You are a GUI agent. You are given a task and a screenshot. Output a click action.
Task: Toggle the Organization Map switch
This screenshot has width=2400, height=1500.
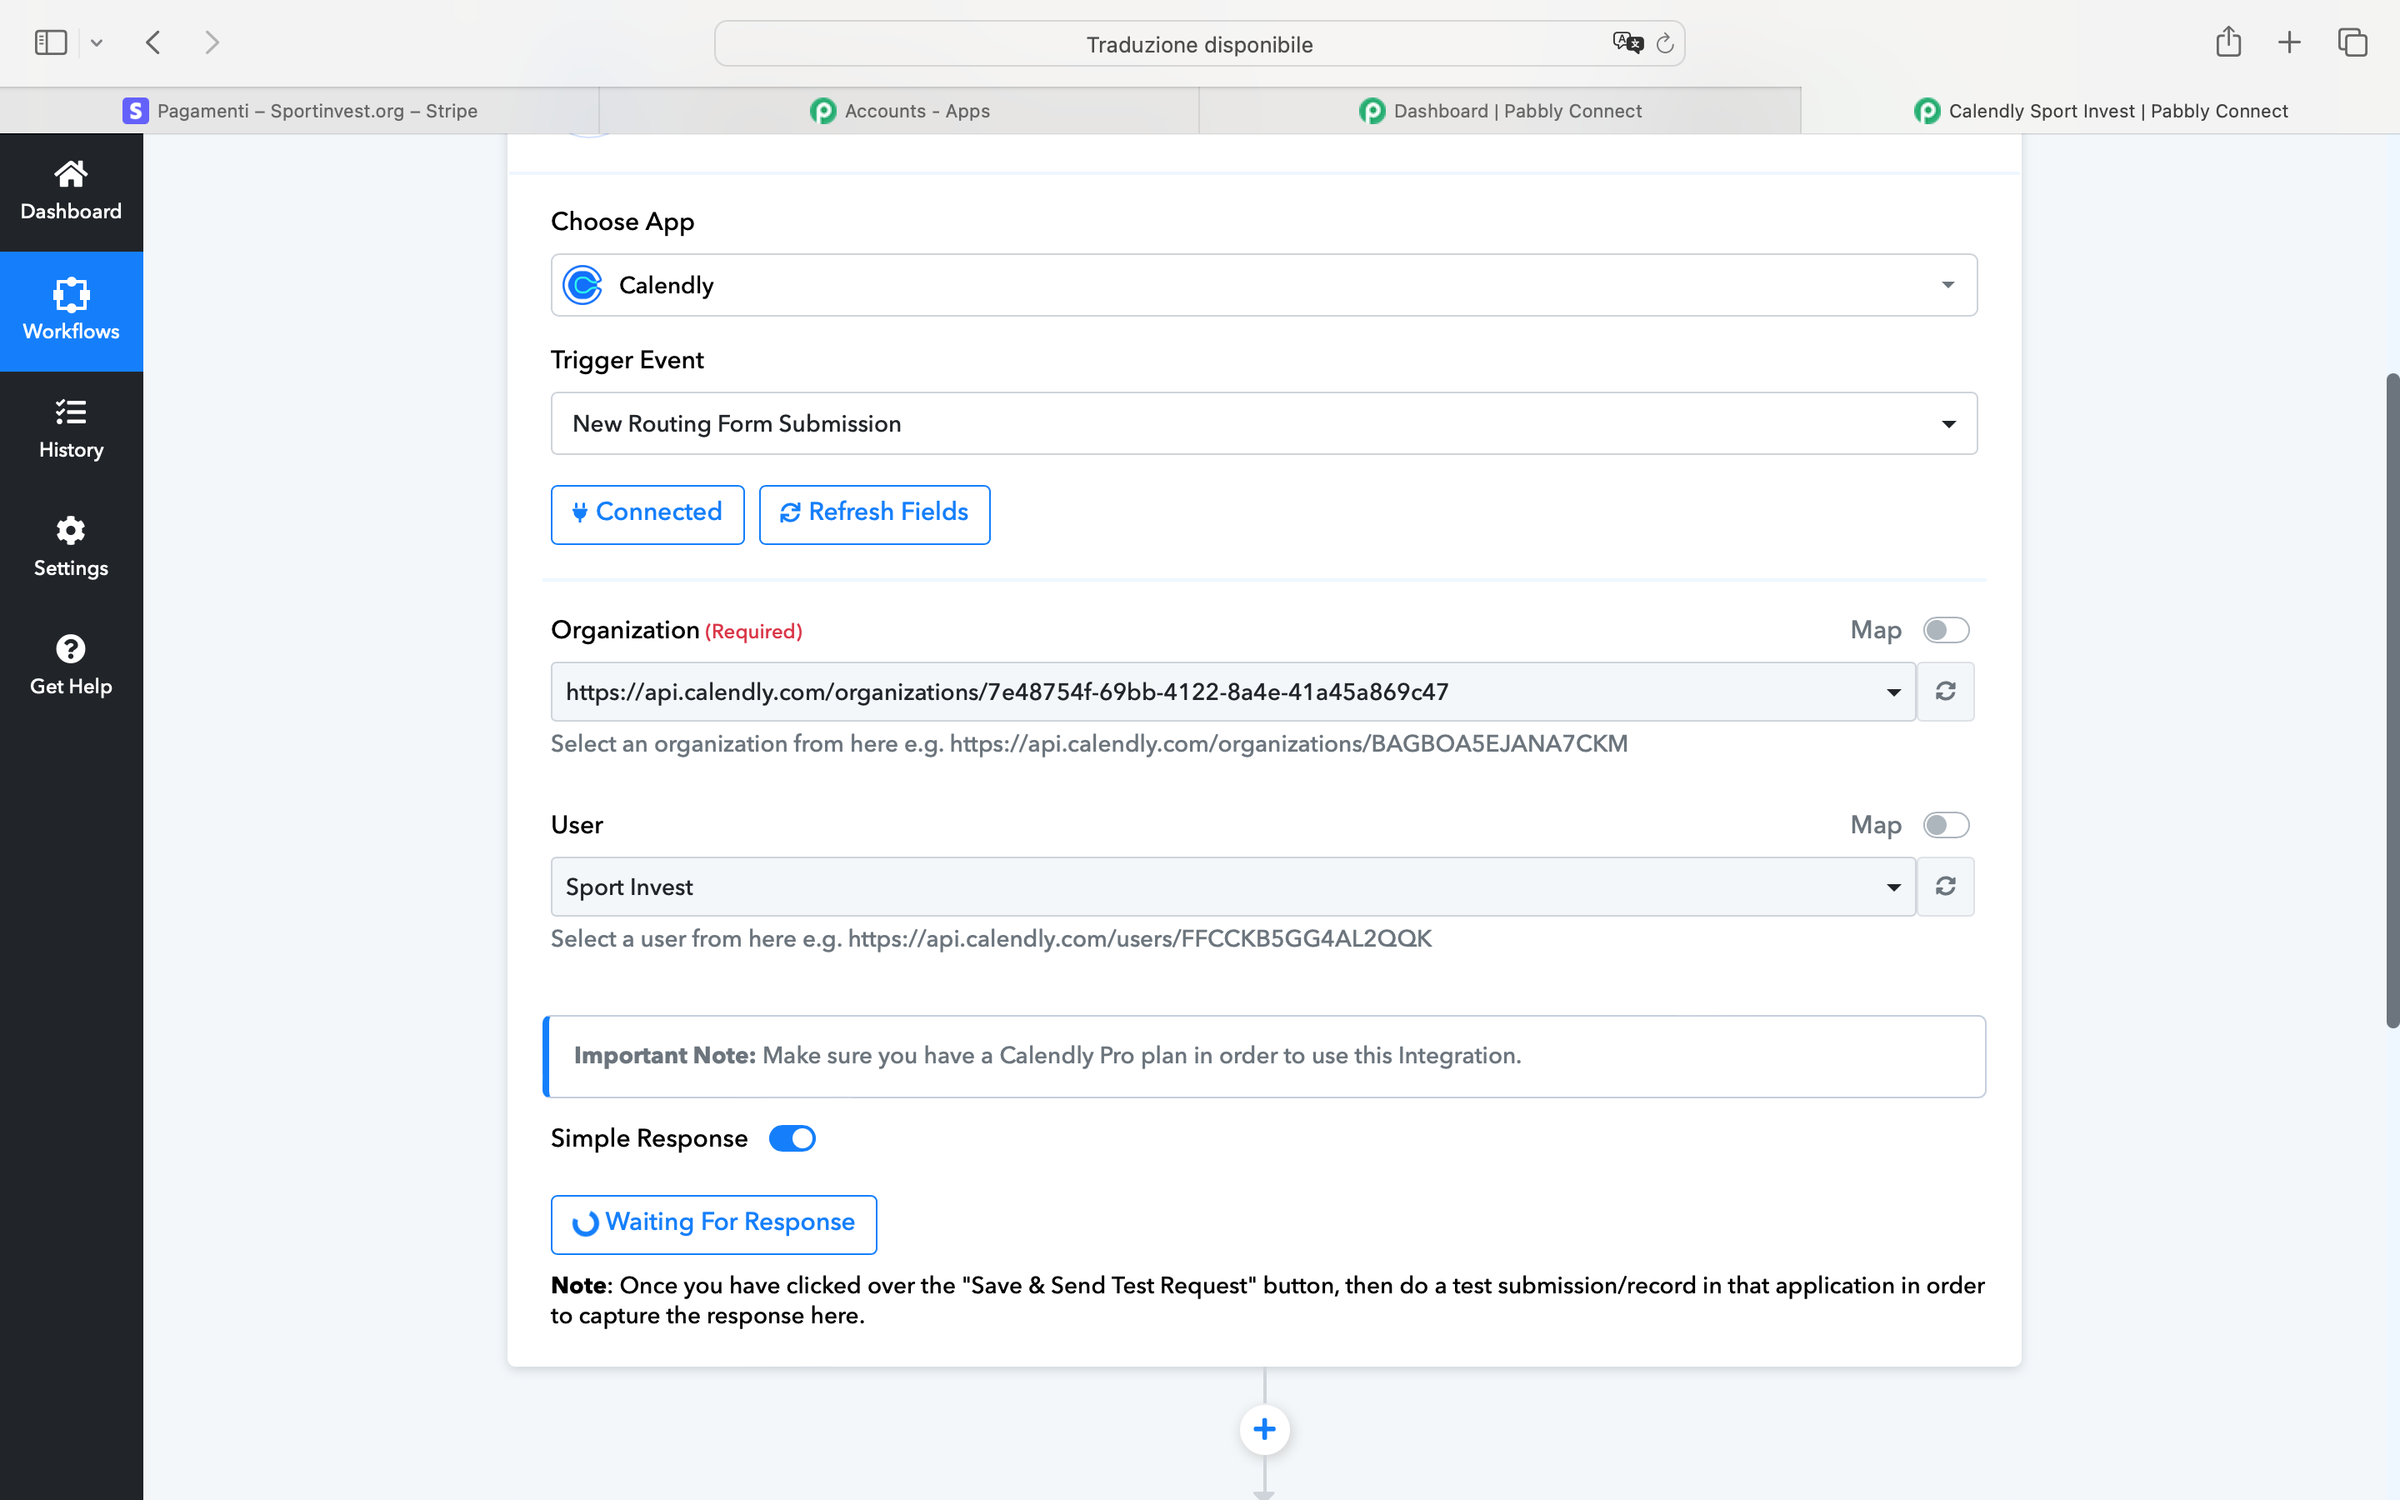point(1946,630)
